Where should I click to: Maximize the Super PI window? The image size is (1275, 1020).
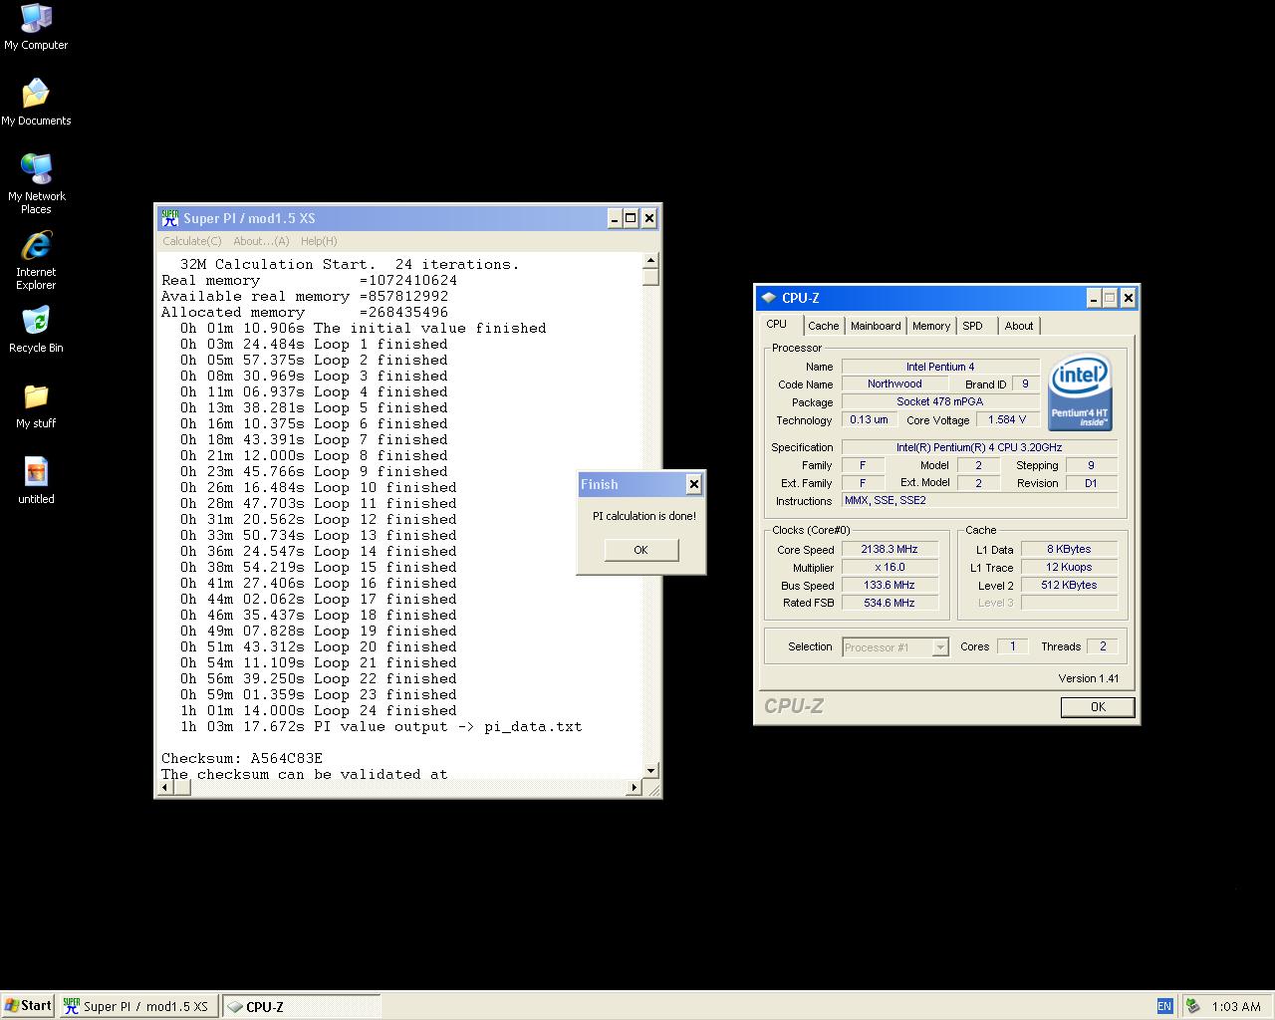(631, 218)
